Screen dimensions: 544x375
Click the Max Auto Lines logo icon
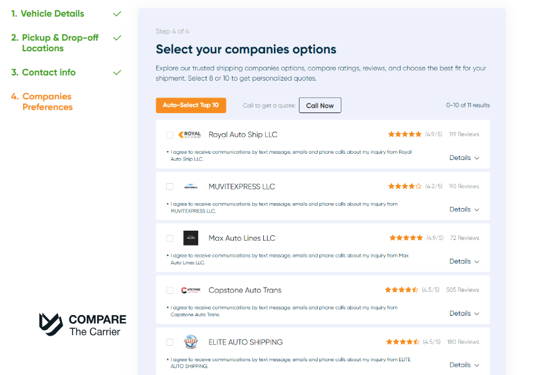pyautogui.click(x=190, y=238)
